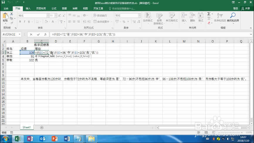Viewport: 254px width, 143px height.
Task: Open the Number group dialog launcher
Action: (140, 28)
